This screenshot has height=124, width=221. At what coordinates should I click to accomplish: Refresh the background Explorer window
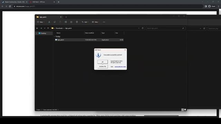[x=204, y=29]
